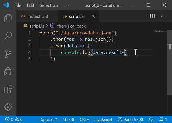Click the fetch keyword on line 1

pyautogui.click(x=46, y=33)
